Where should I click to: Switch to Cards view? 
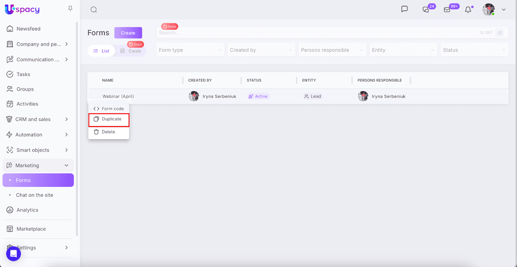click(131, 51)
